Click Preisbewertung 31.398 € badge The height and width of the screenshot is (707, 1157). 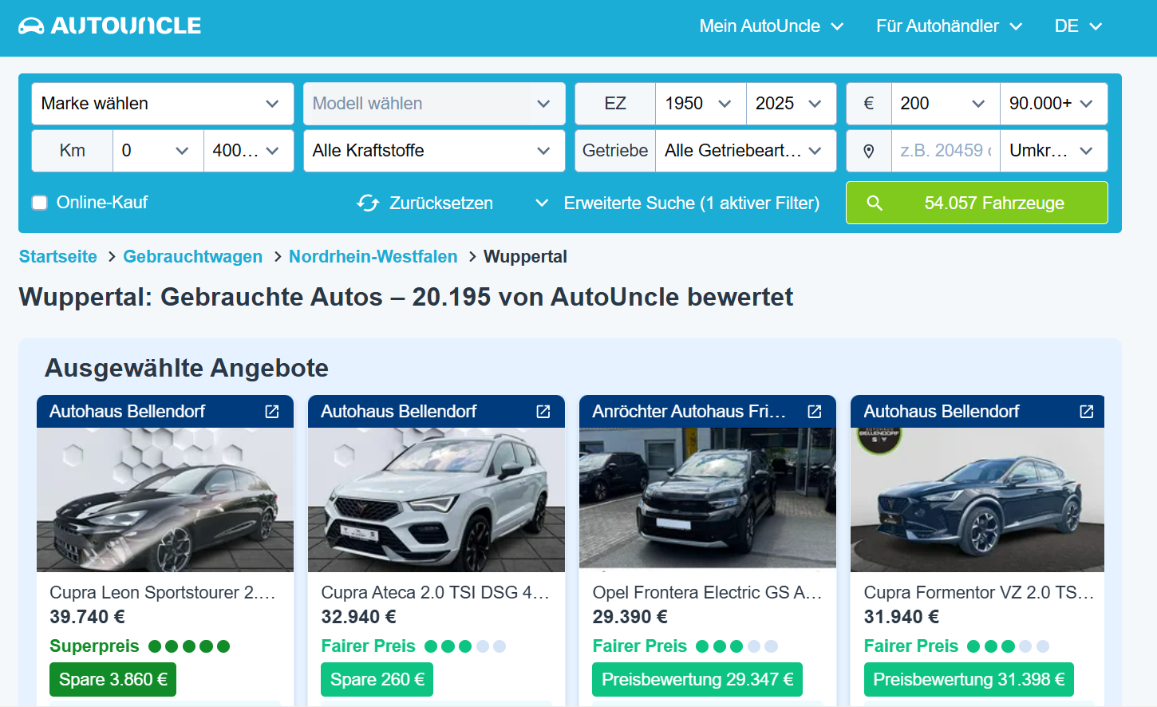click(969, 680)
